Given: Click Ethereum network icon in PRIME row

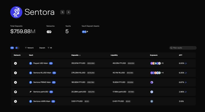Looking at the screenshot, I should click(x=15, y=82).
